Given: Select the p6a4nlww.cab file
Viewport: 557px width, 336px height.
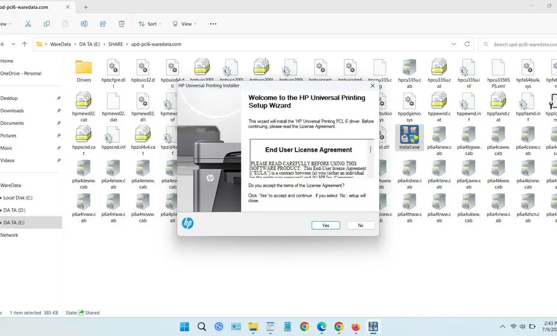Looking at the screenshot, I should click(x=113, y=207).
